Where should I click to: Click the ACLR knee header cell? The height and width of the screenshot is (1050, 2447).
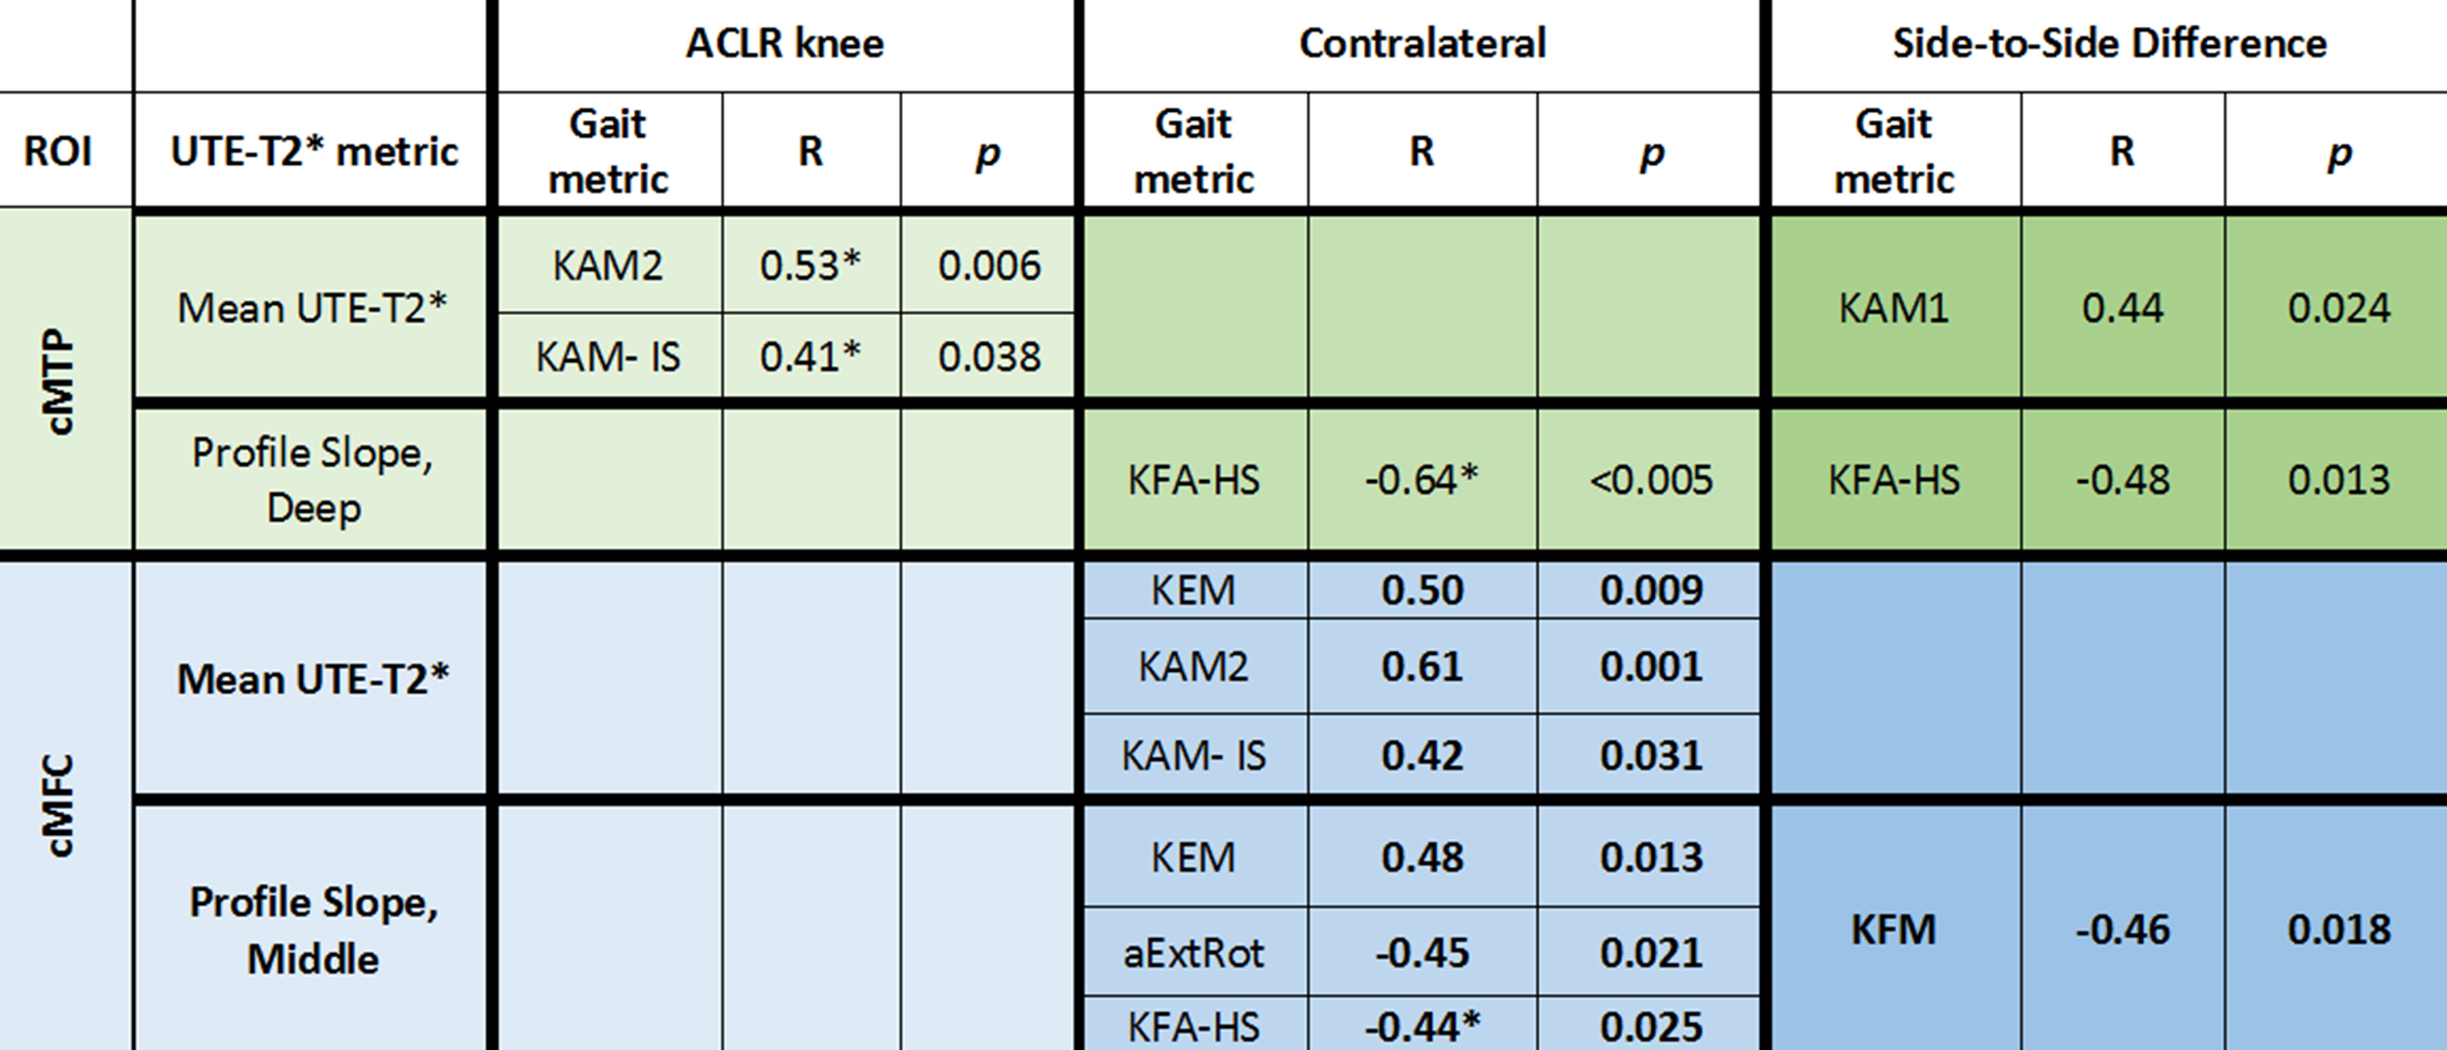click(785, 44)
